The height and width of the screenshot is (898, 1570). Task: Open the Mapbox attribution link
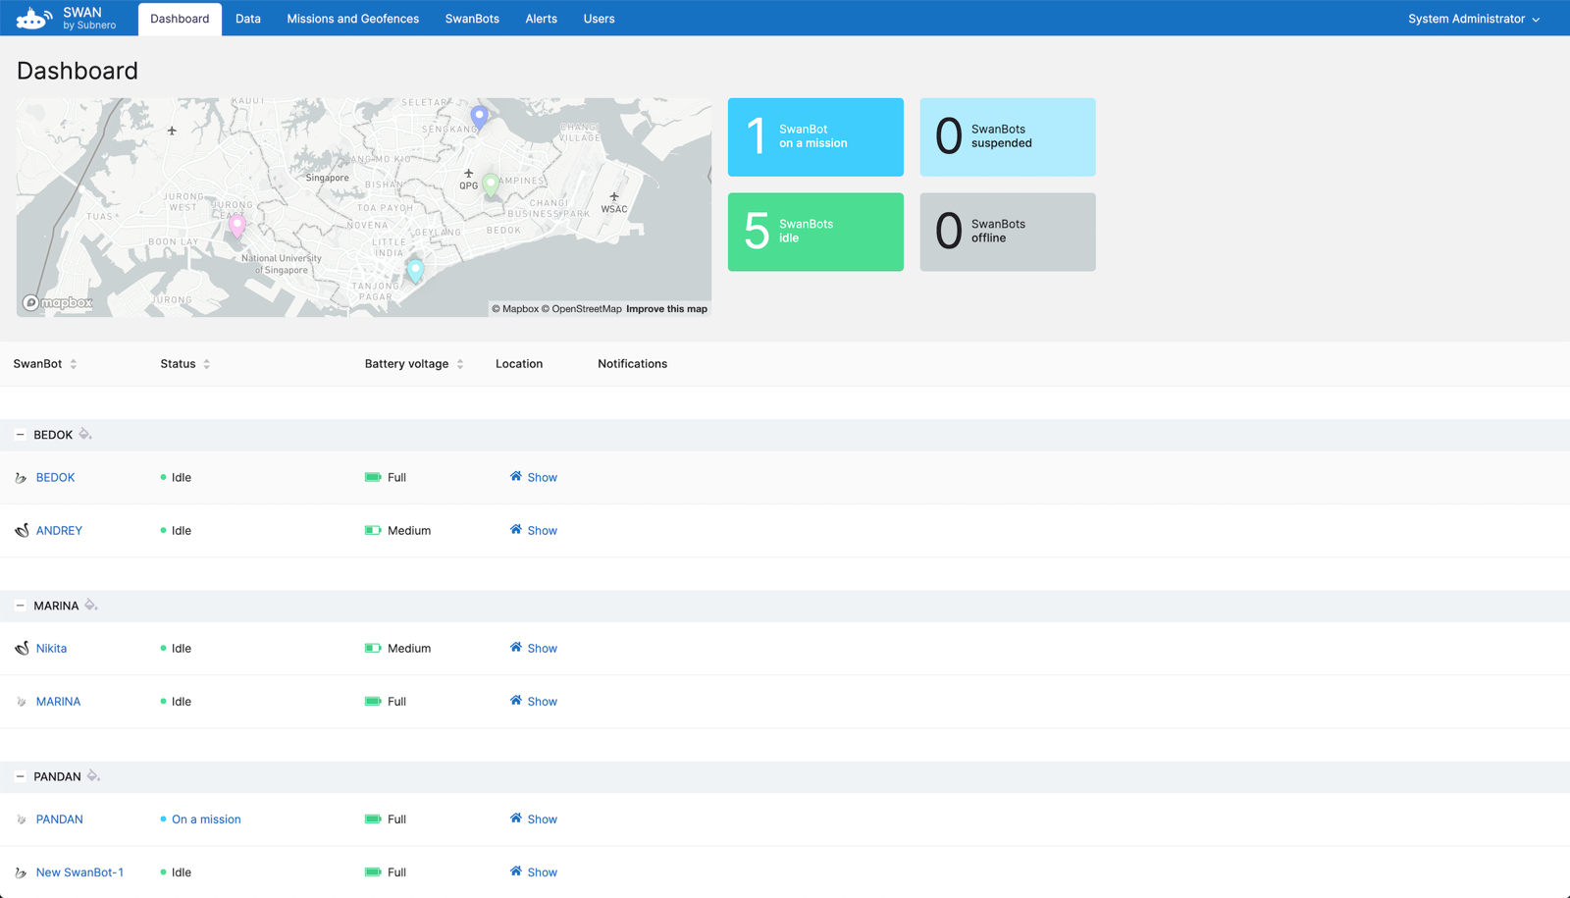515,309
